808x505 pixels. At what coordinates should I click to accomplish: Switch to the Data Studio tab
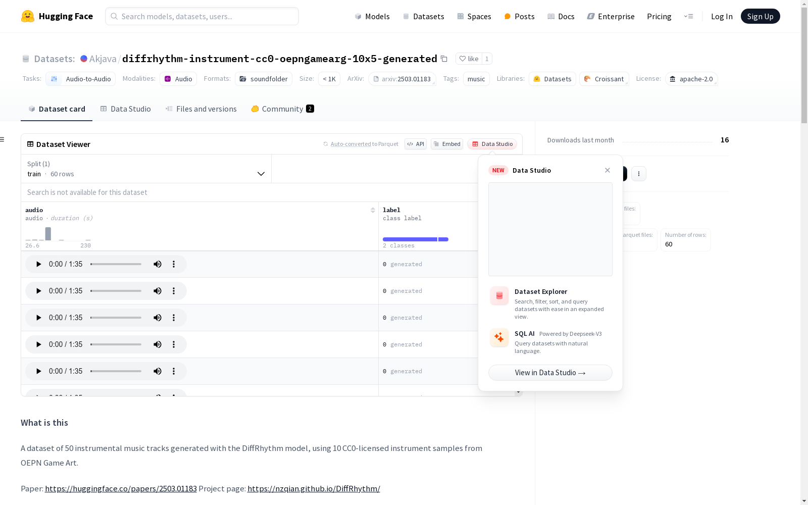pyautogui.click(x=125, y=109)
